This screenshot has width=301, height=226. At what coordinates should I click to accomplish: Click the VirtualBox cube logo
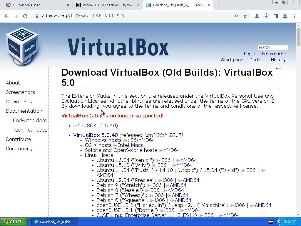[22, 46]
